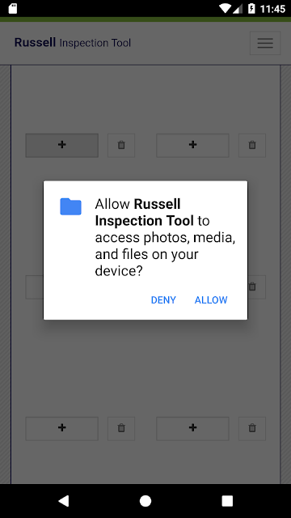Image resolution: width=291 pixels, height=518 pixels.
Task: Click the top row right plus button
Action: tap(192, 145)
